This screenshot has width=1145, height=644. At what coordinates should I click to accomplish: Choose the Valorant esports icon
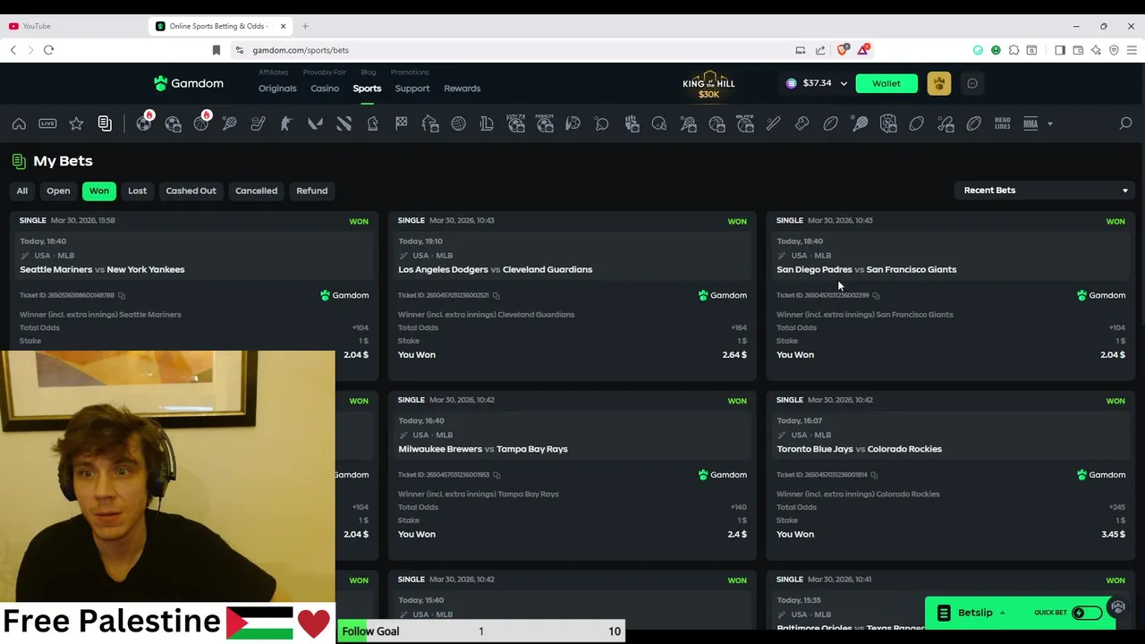[315, 123]
